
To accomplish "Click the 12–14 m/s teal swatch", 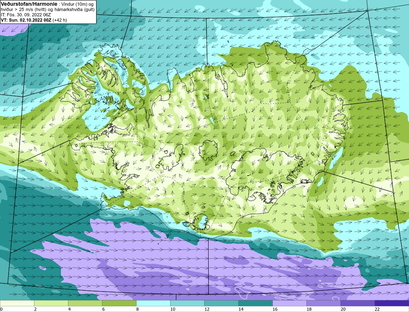I will pyautogui.click(x=221, y=303).
